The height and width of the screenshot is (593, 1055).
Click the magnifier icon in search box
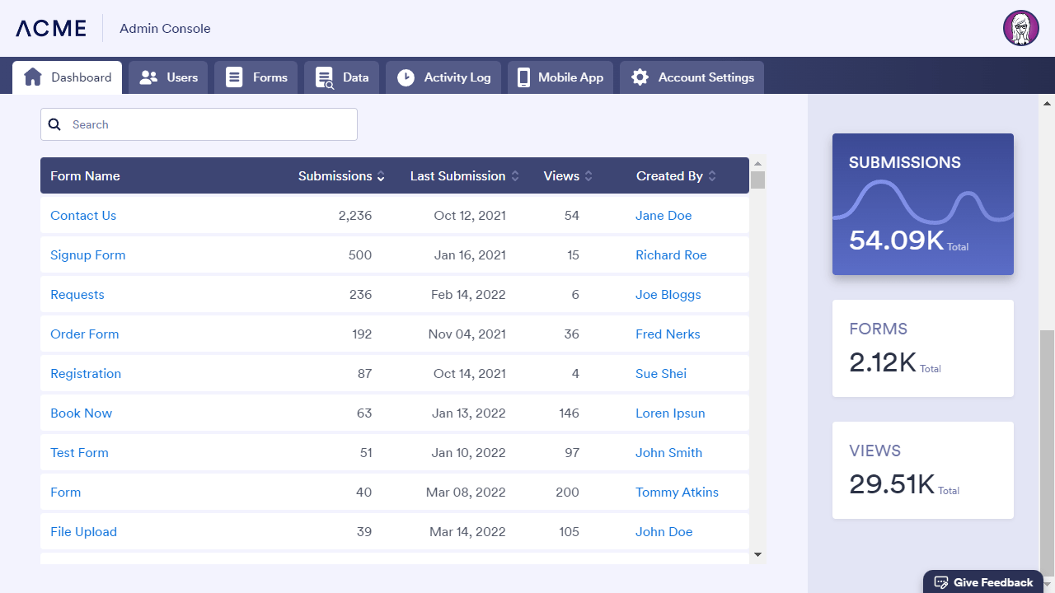(54, 124)
